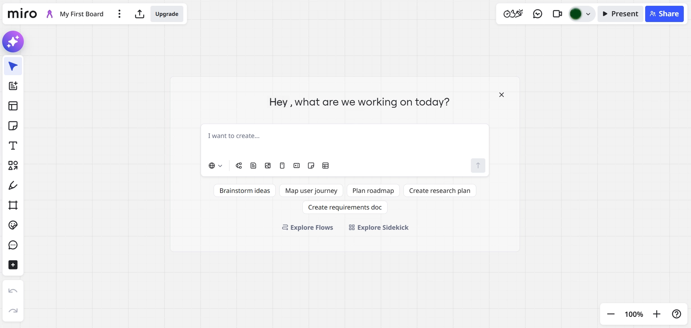Close the AI prompt dialog

pos(502,95)
